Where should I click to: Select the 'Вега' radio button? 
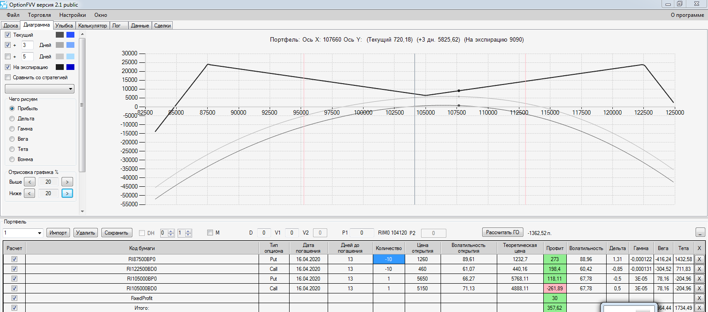(12, 139)
